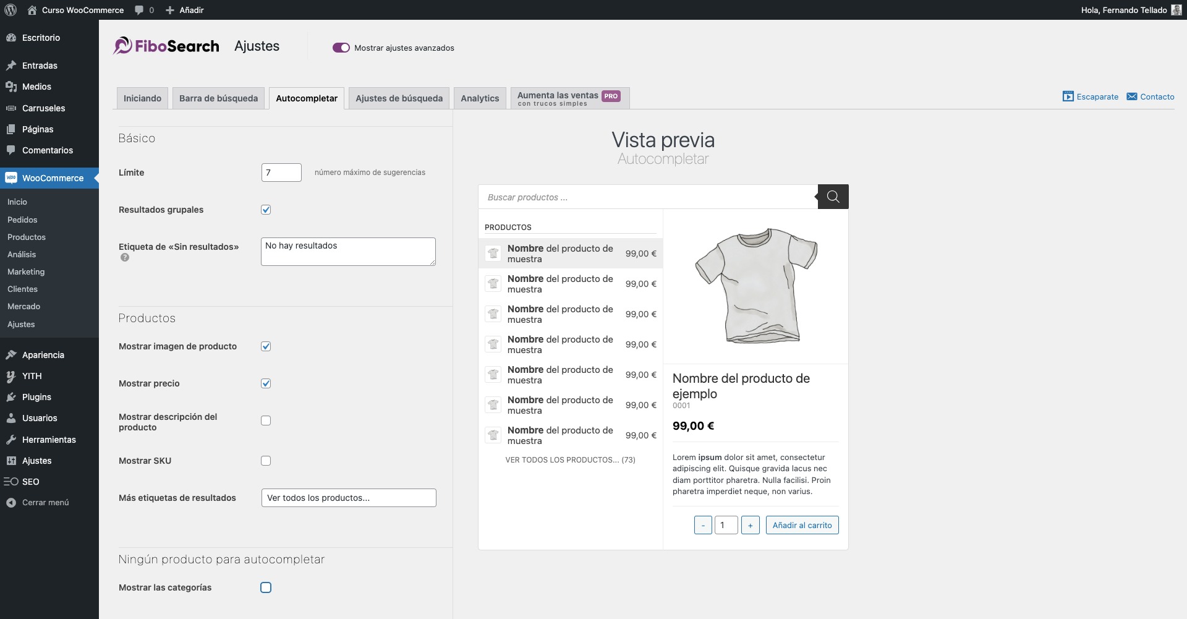
Task: Open the Plugins section from sidebar
Action: pos(35,396)
